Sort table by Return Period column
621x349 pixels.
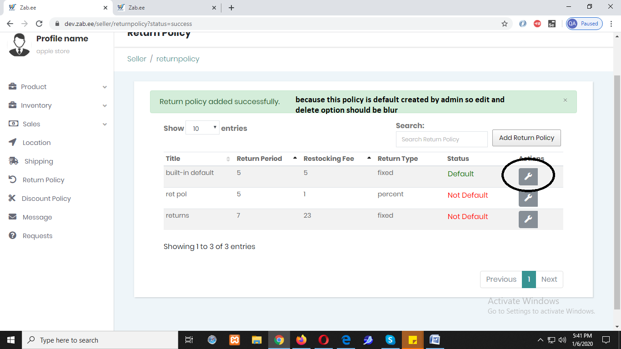267,159
